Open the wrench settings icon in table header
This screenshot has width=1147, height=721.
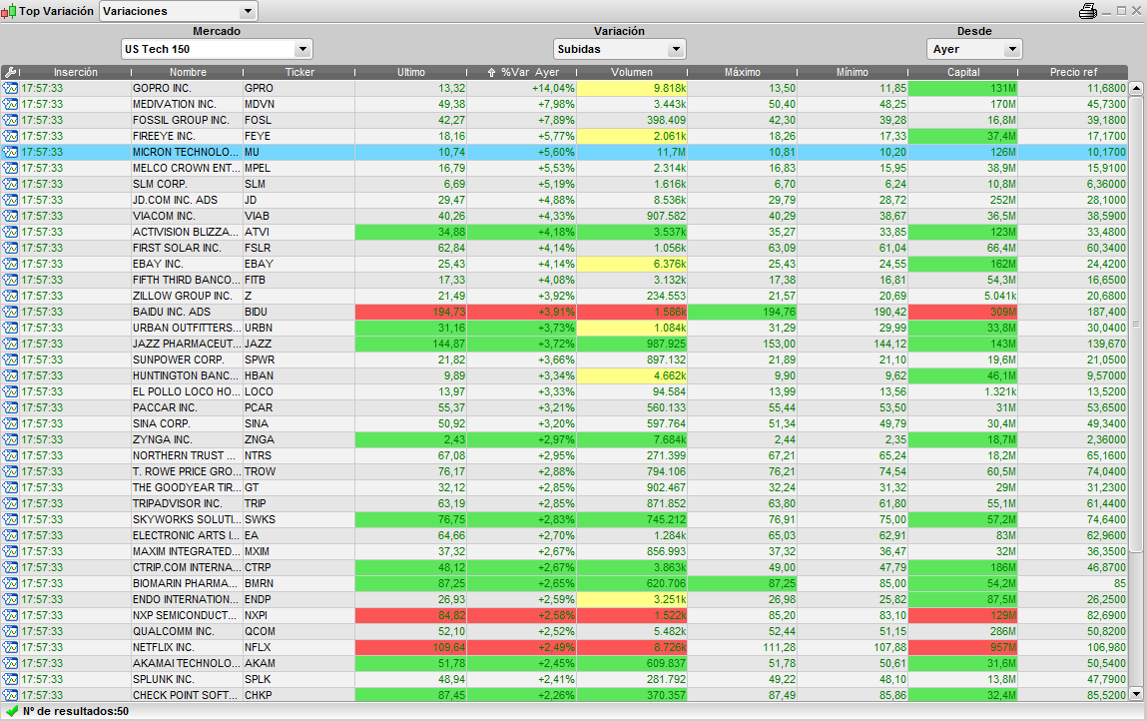tap(10, 73)
